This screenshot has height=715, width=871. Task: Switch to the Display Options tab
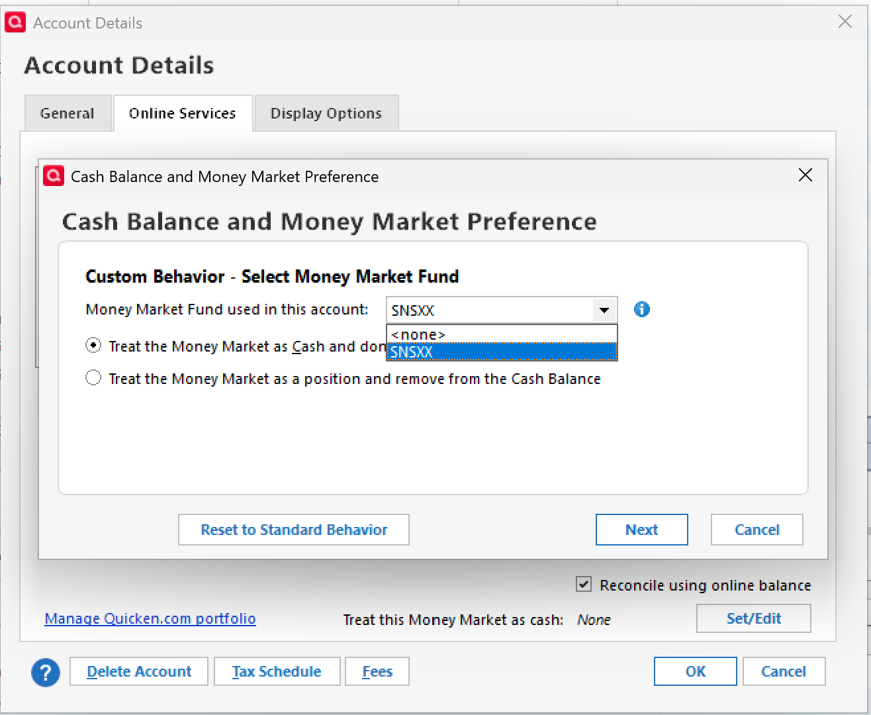pos(326,113)
